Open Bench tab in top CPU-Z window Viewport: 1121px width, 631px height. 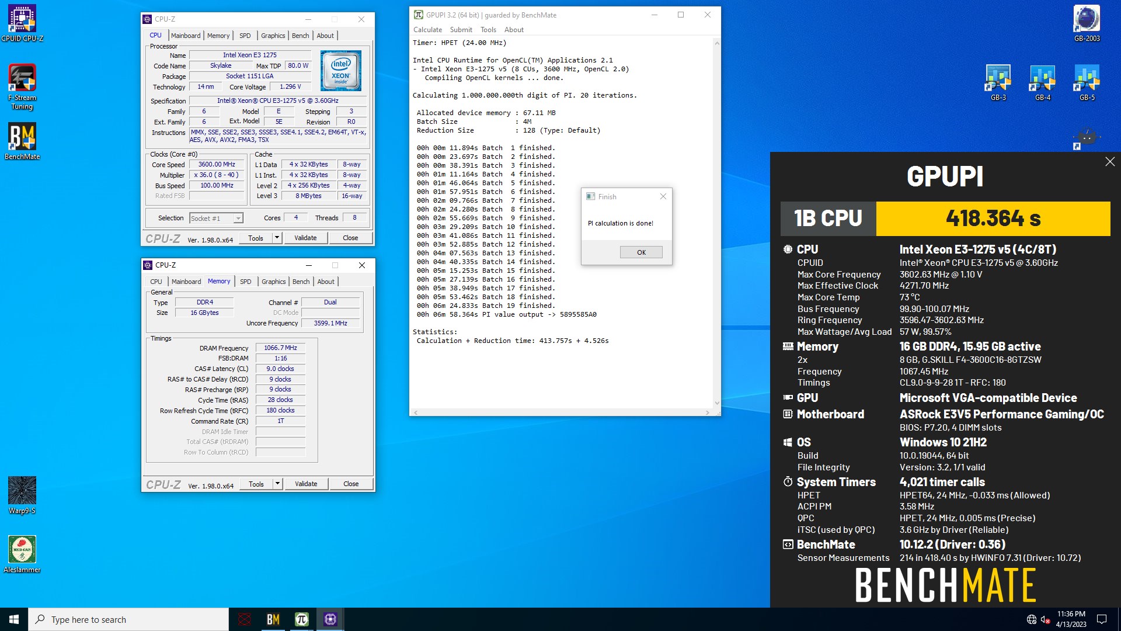[301, 36]
